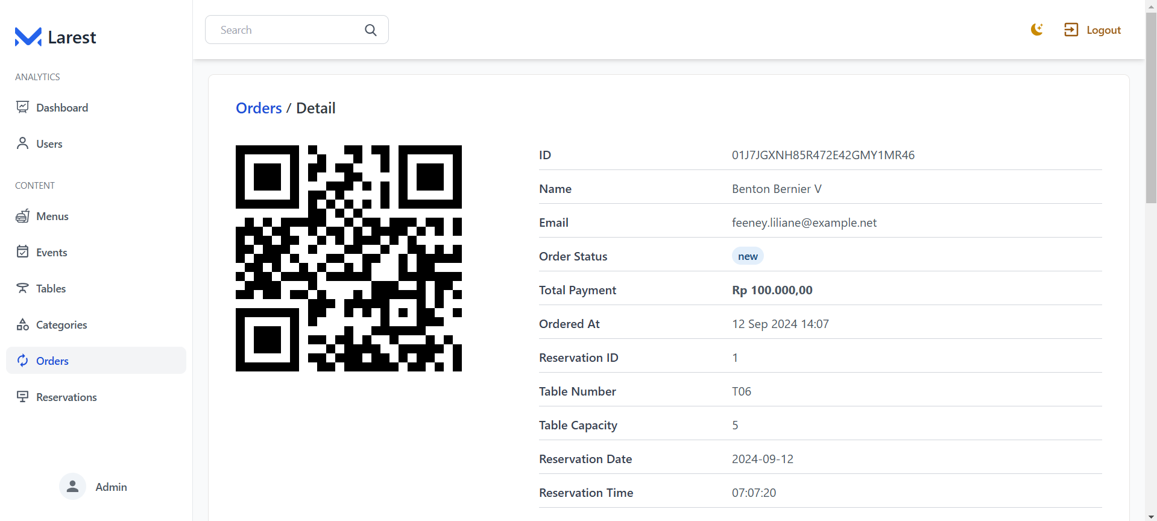Click the Logout arrow icon

(1071, 30)
